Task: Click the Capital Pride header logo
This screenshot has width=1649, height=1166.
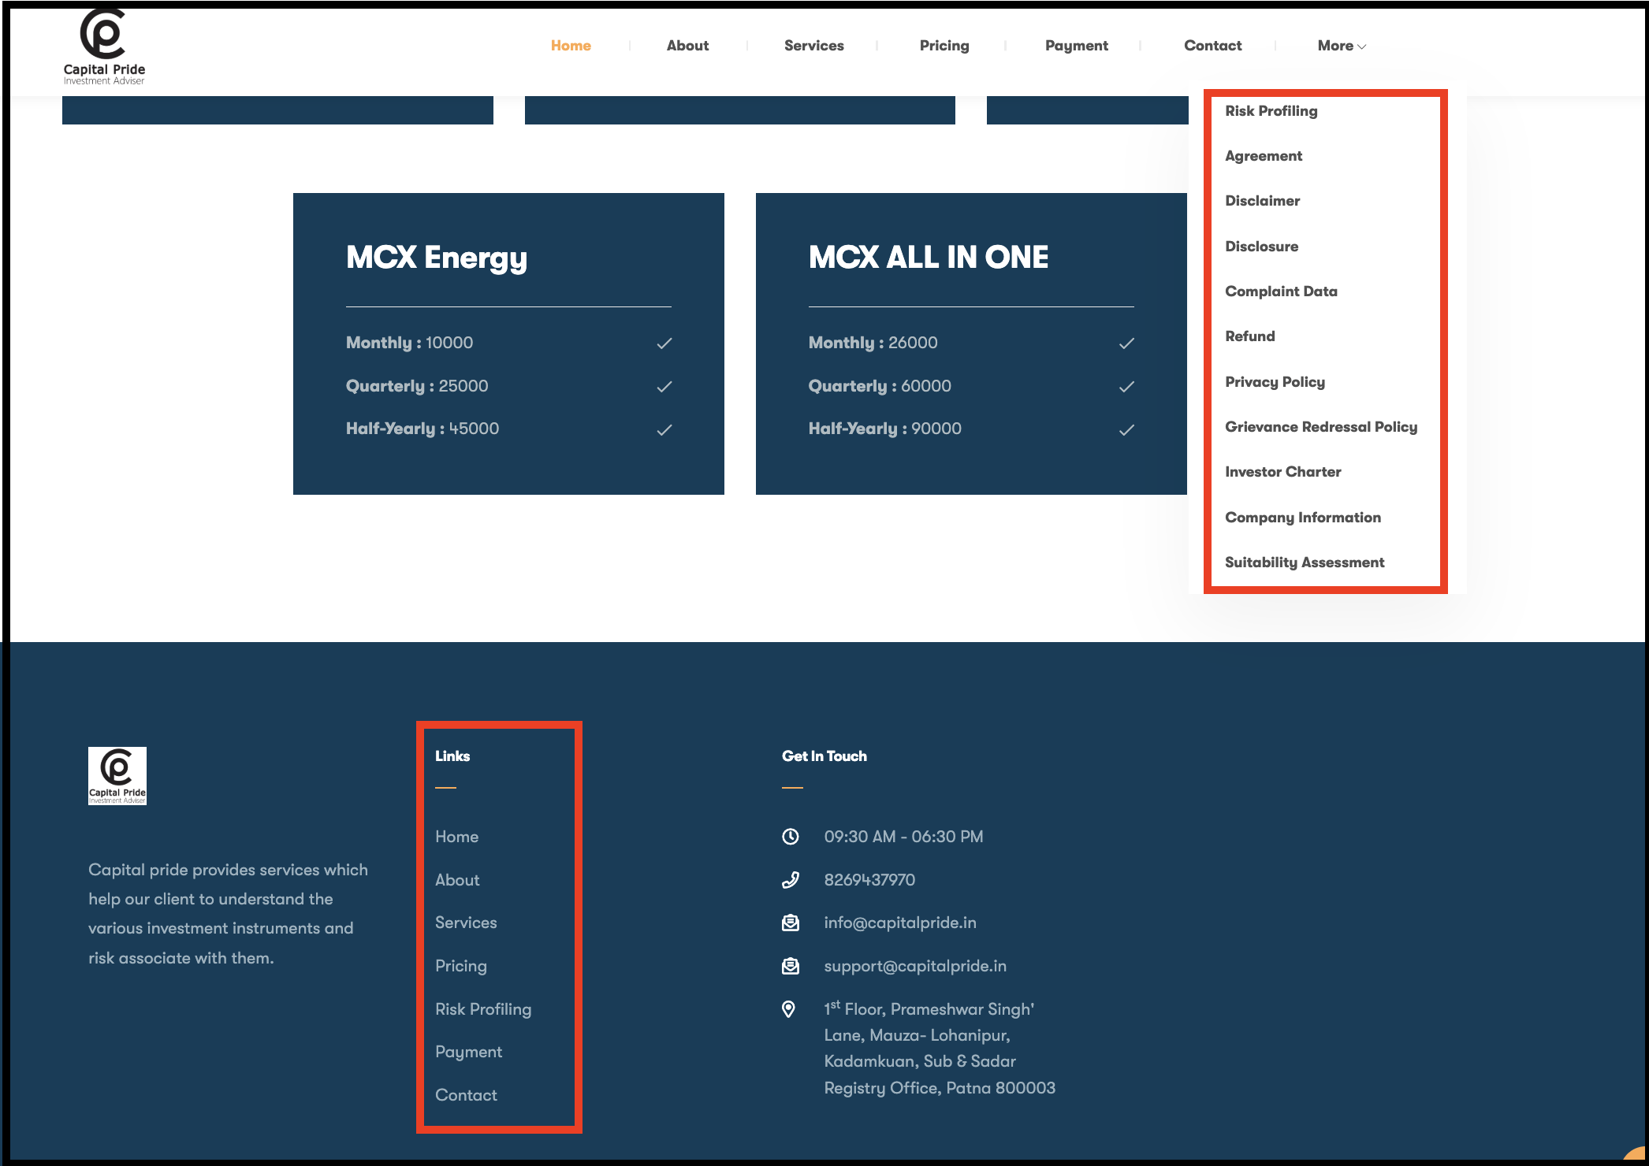Action: coord(104,46)
